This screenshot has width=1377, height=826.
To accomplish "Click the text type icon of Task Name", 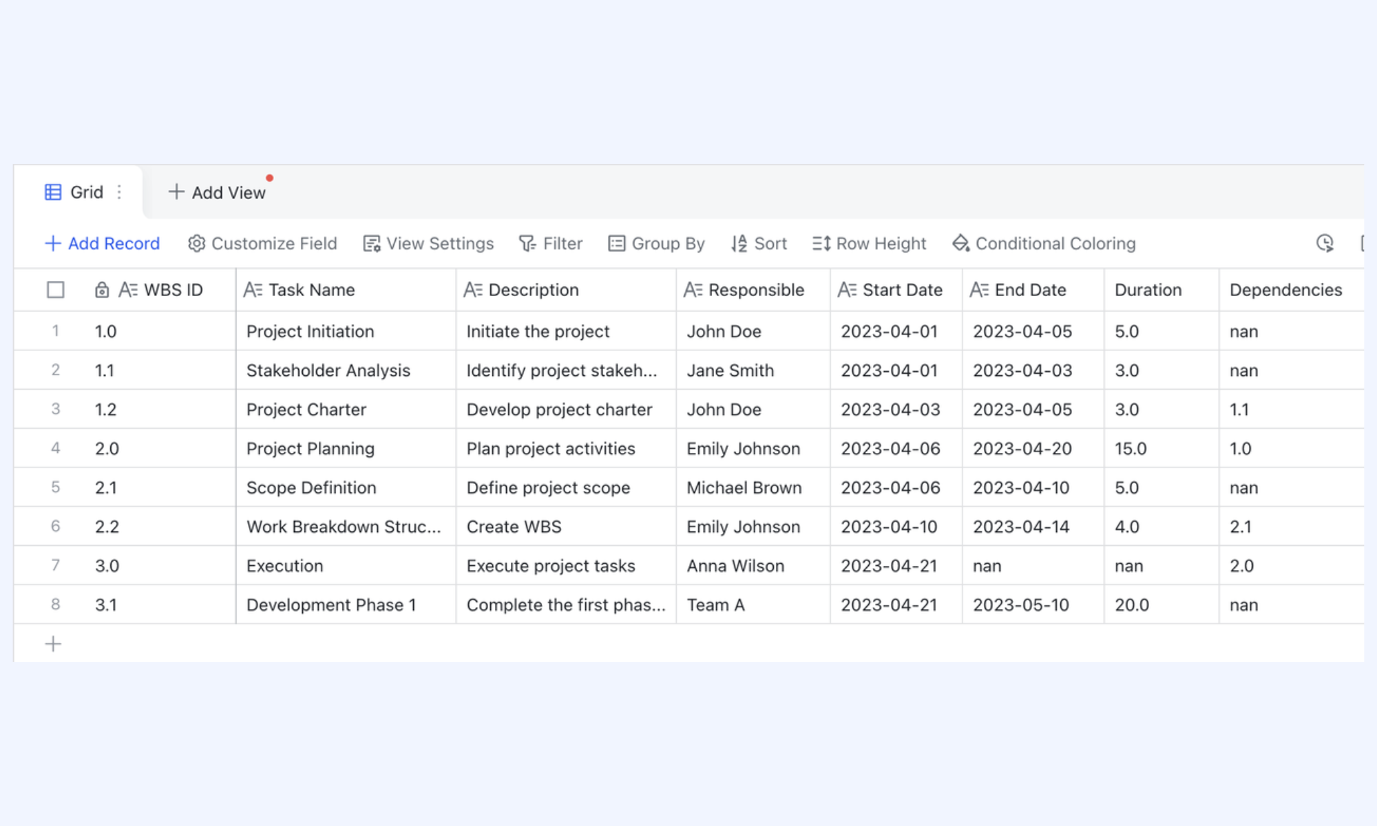I will click(253, 290).
